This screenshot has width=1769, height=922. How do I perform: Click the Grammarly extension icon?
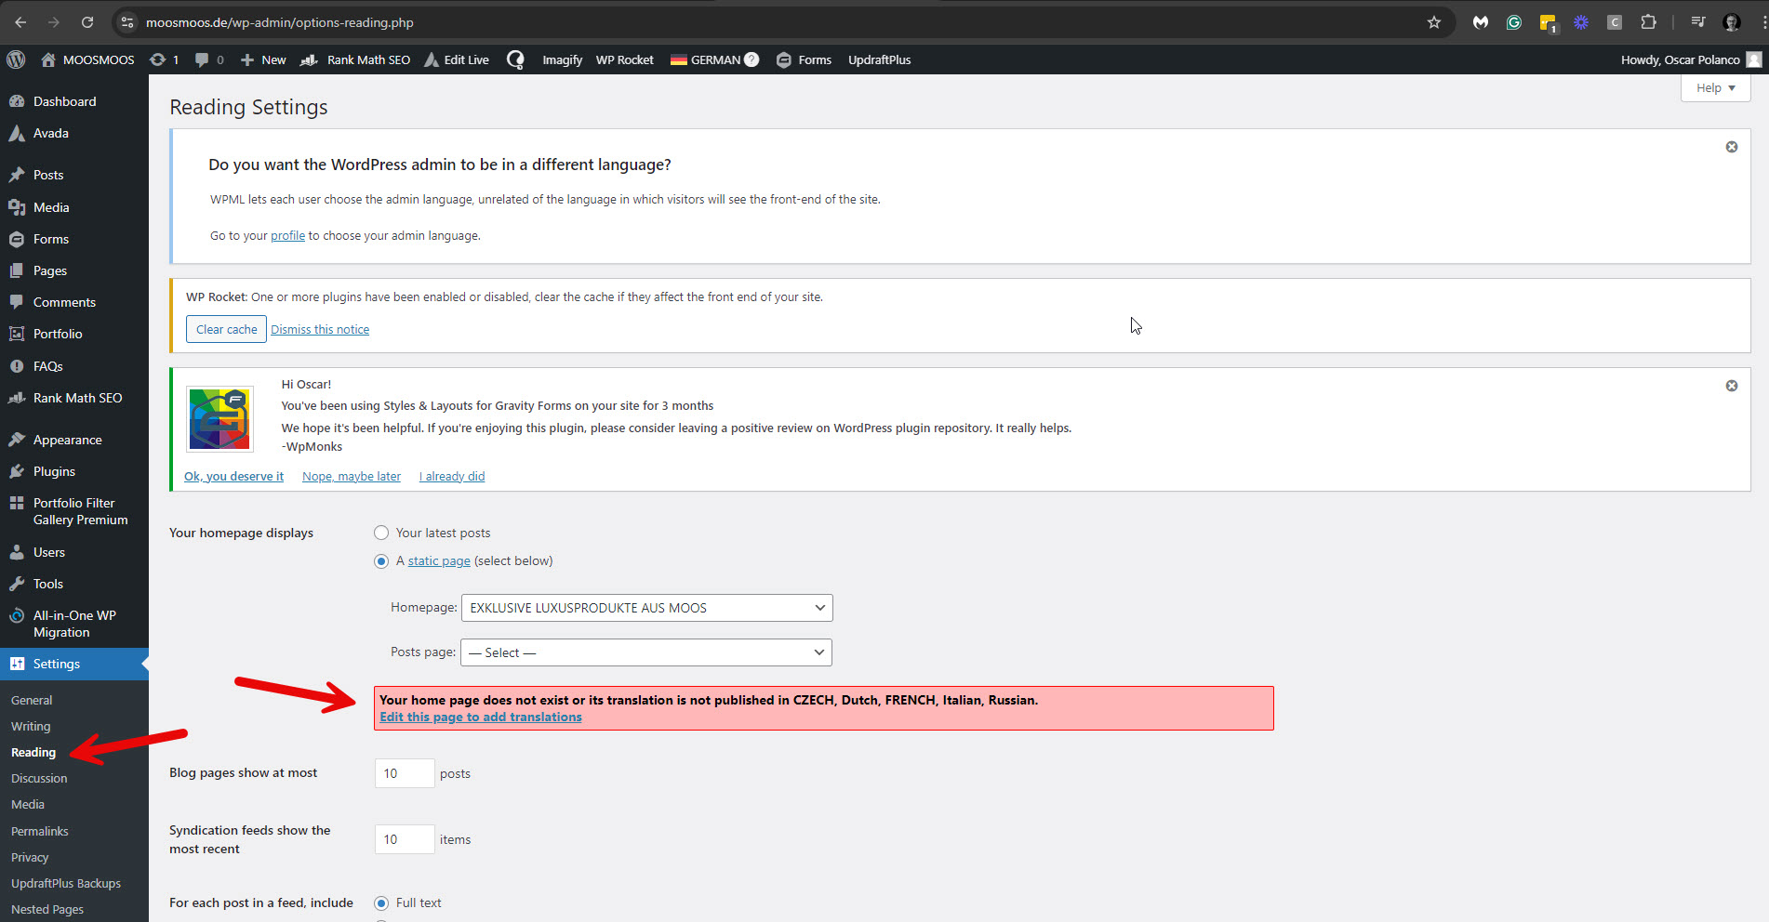pyautogui.click(x=1514, y=22)
